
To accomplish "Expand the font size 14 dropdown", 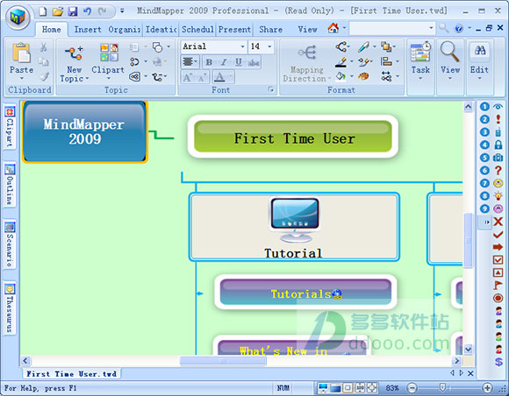I will (x=269, y=46).
